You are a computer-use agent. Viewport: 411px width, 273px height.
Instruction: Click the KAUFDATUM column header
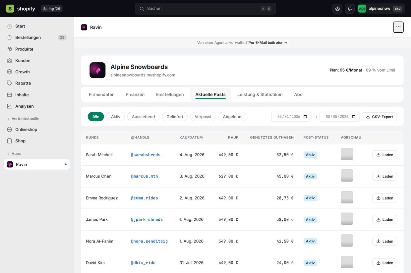tap(191, 137)
